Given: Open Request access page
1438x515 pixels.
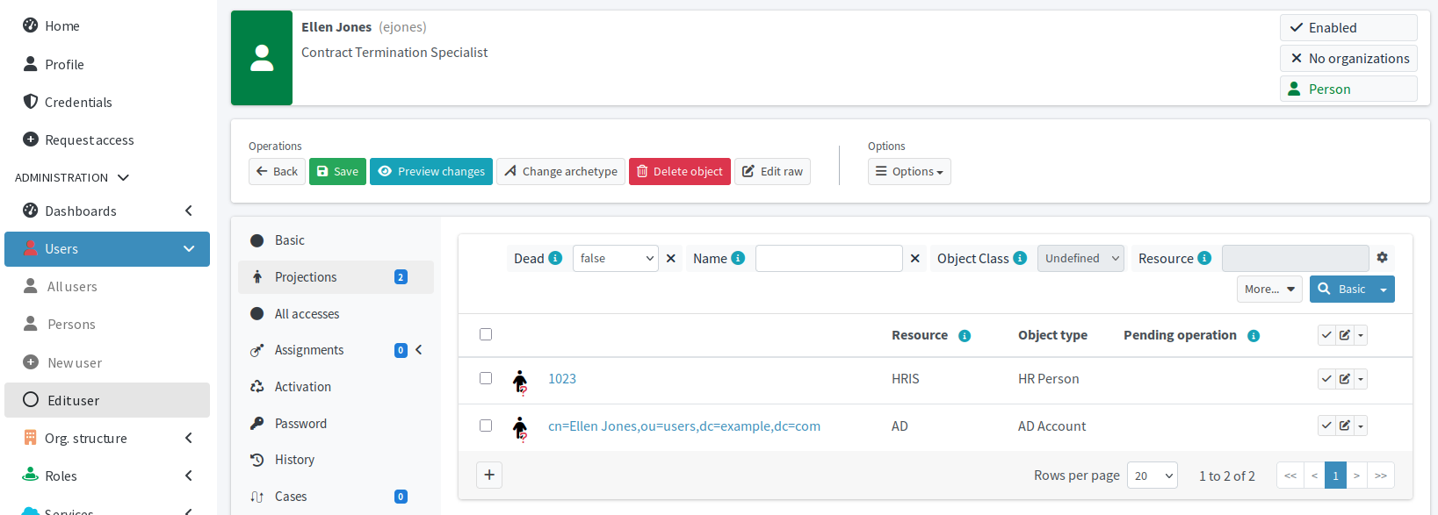Looking at the screenshot, I should (x=107, y=139).
